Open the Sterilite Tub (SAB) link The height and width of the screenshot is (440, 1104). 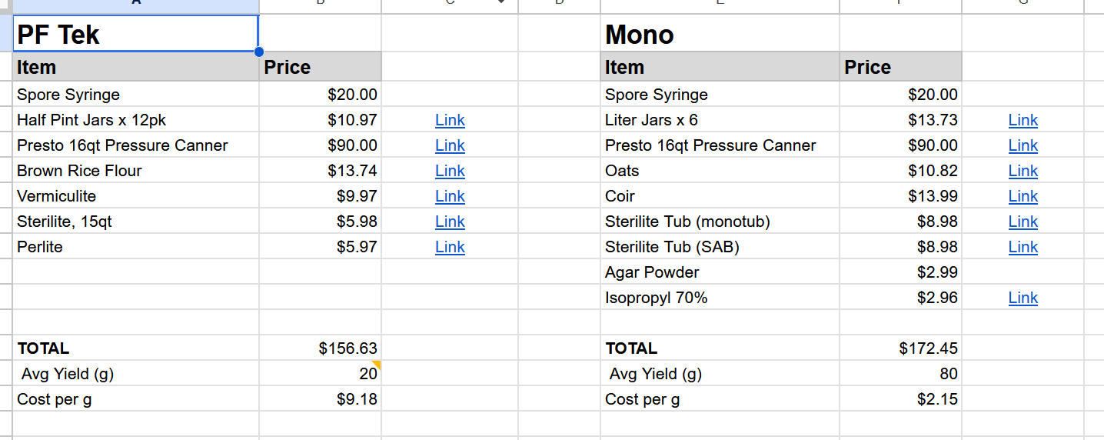pos(1023,247)
